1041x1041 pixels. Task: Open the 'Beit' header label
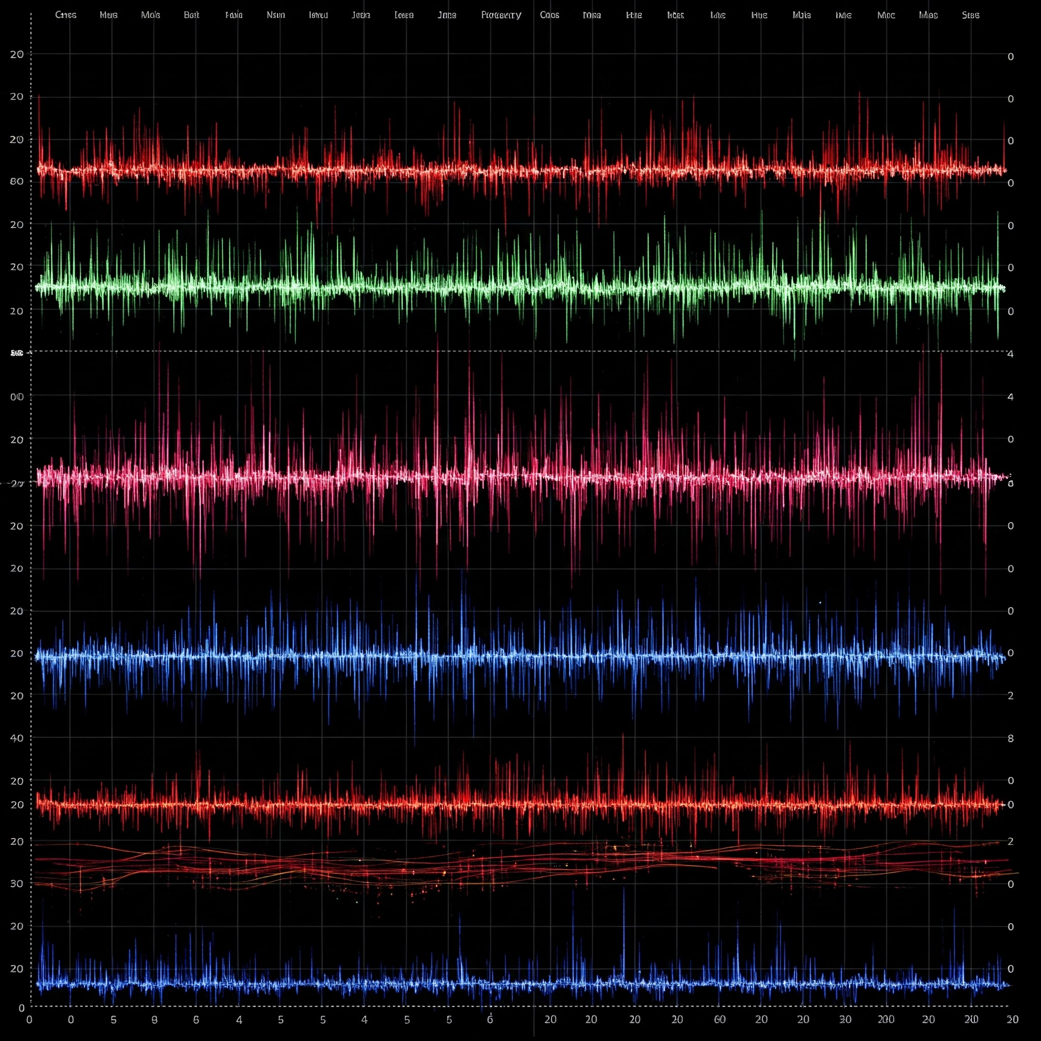[191, 15]
